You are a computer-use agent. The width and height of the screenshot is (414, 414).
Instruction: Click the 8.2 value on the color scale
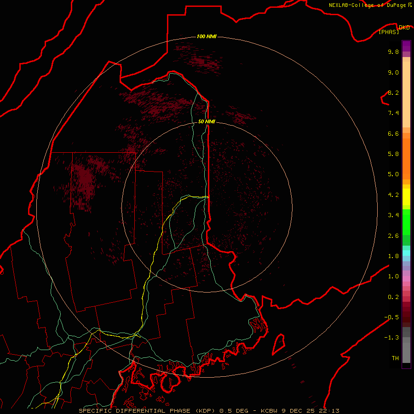(x=393, y=92)
